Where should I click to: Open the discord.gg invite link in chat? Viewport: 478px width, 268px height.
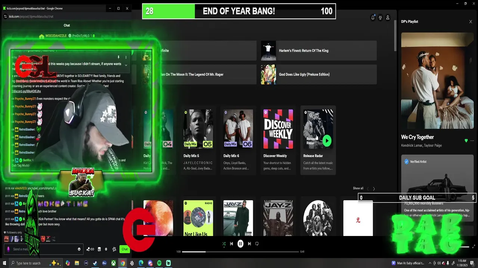coord(26,91)
